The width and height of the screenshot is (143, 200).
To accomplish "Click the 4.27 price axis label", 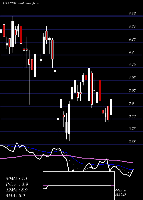I will point(132,39).
